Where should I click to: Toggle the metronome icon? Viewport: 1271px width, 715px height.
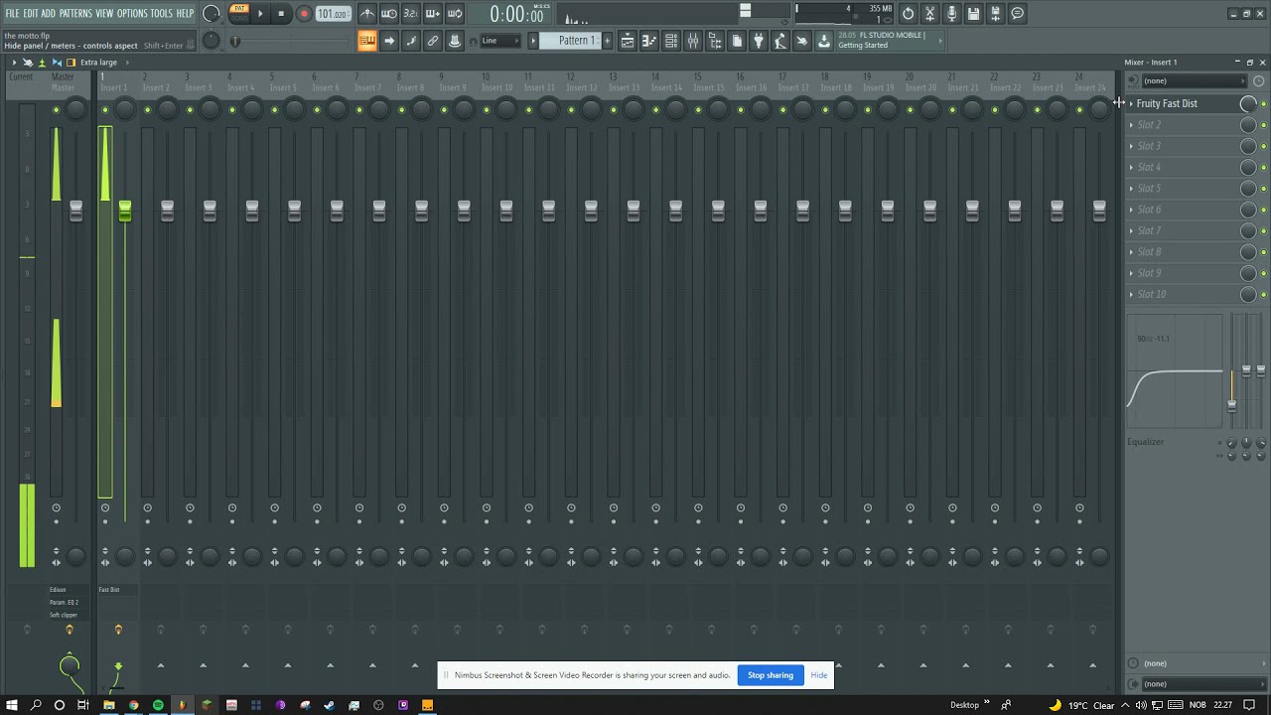coord(367,14)
